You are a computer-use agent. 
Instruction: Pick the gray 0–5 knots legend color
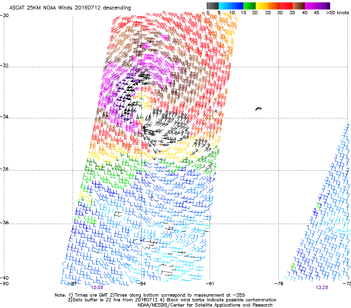click(x=212, y=6)
